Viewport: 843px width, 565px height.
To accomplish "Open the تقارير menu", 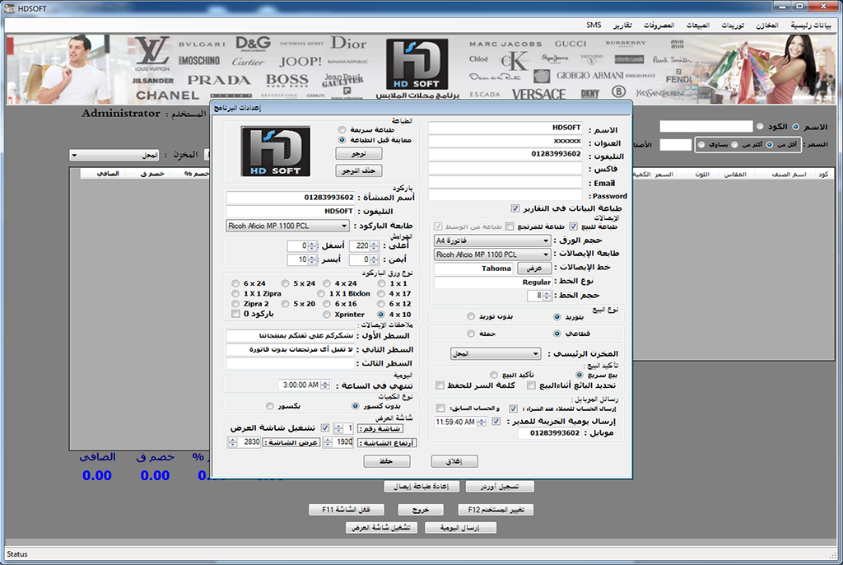I will coord(622,26).
